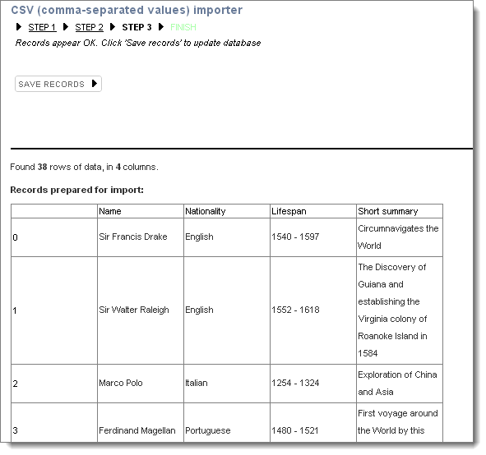Select the Italian nationality cell

(x=227, y=384)
